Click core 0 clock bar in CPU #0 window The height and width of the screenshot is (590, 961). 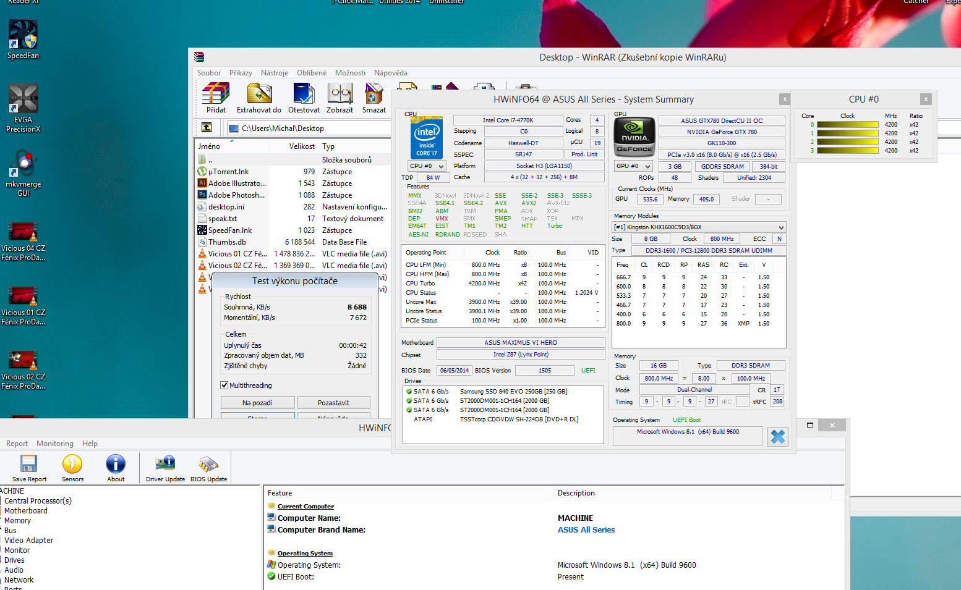[848, 125]
